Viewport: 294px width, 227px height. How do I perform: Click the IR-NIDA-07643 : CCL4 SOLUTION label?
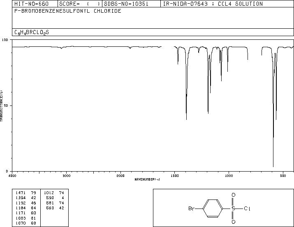(213, 4)
